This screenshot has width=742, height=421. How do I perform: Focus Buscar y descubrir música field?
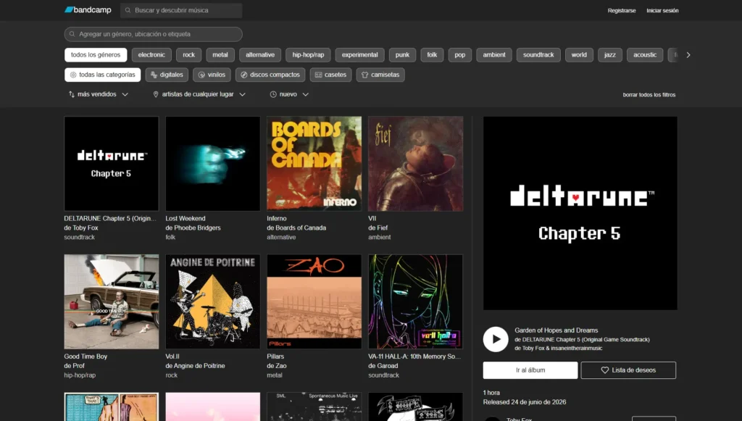[181, 10]
